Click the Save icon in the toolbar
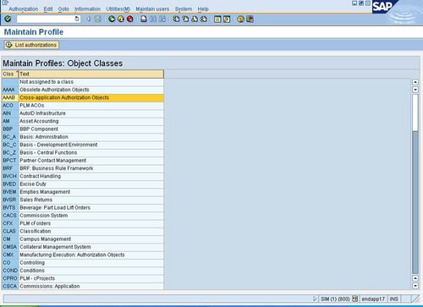Viewport: 423px width, 307px height. click(x=97, y=19)
